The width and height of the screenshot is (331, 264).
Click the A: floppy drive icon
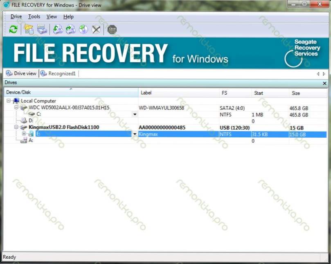pyautogui.click(x=24, y=140)
